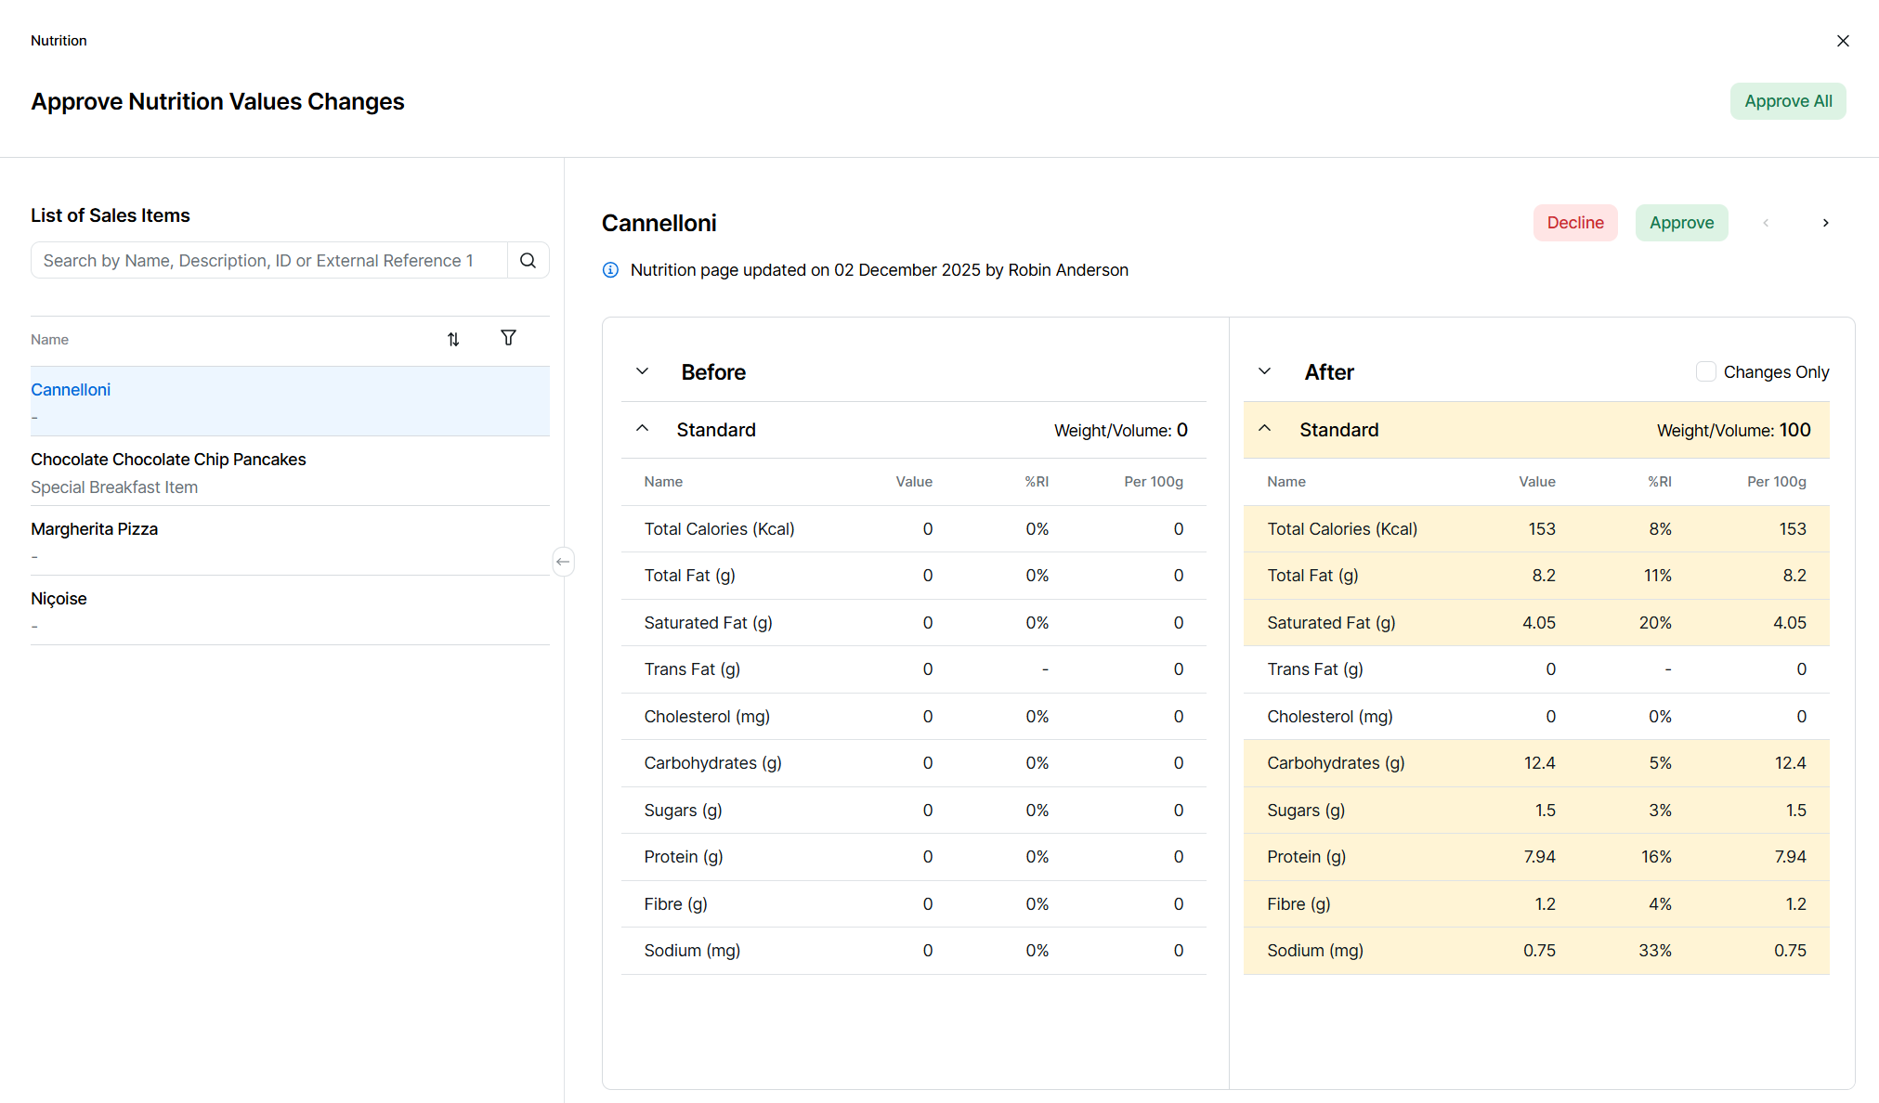Focus the sales item search field

[267, 261]
